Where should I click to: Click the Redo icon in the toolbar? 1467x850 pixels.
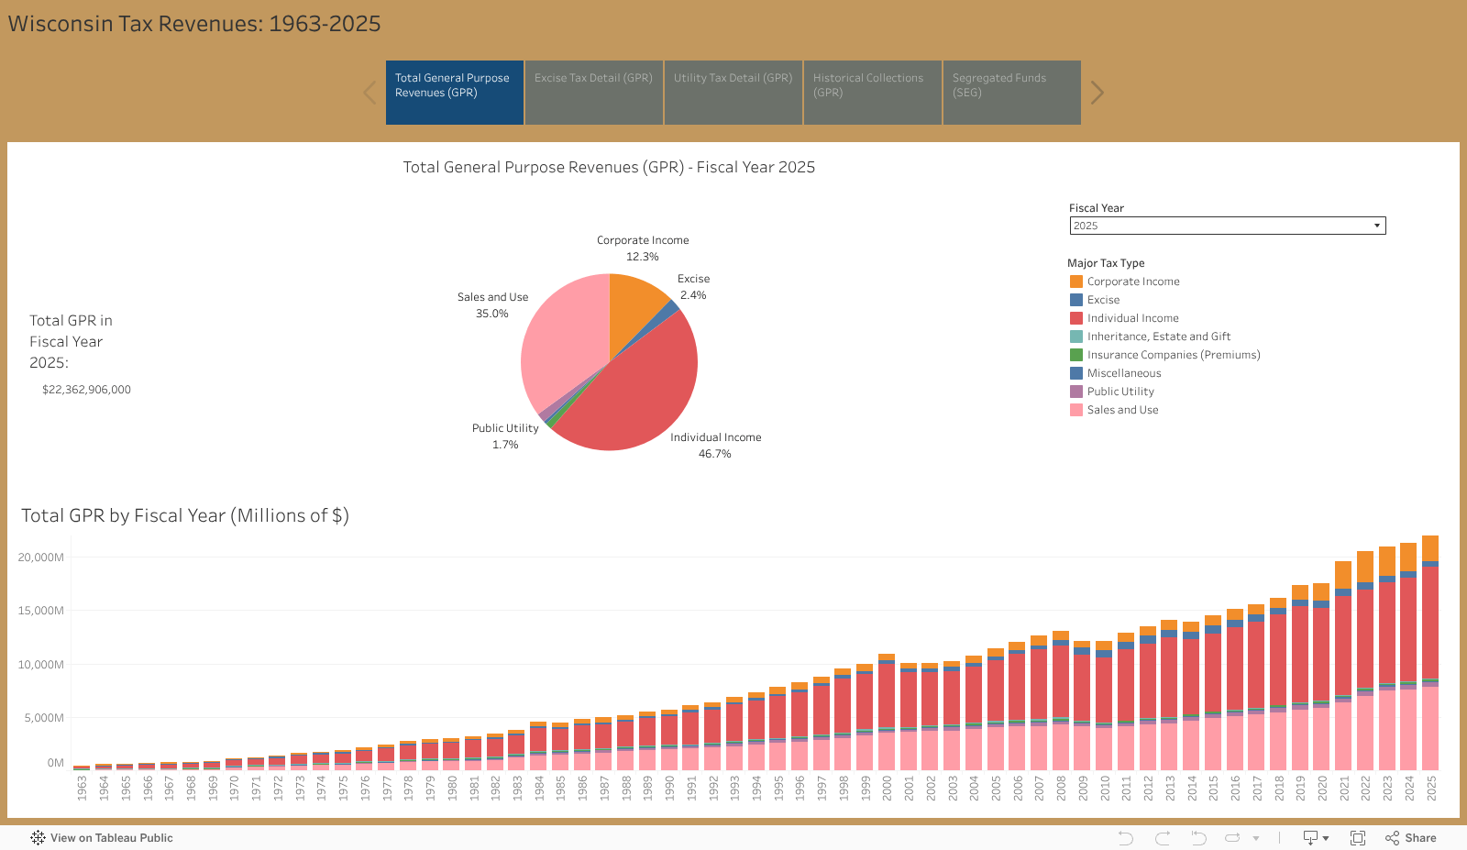pyautogui.click(x=1164, y=837)
